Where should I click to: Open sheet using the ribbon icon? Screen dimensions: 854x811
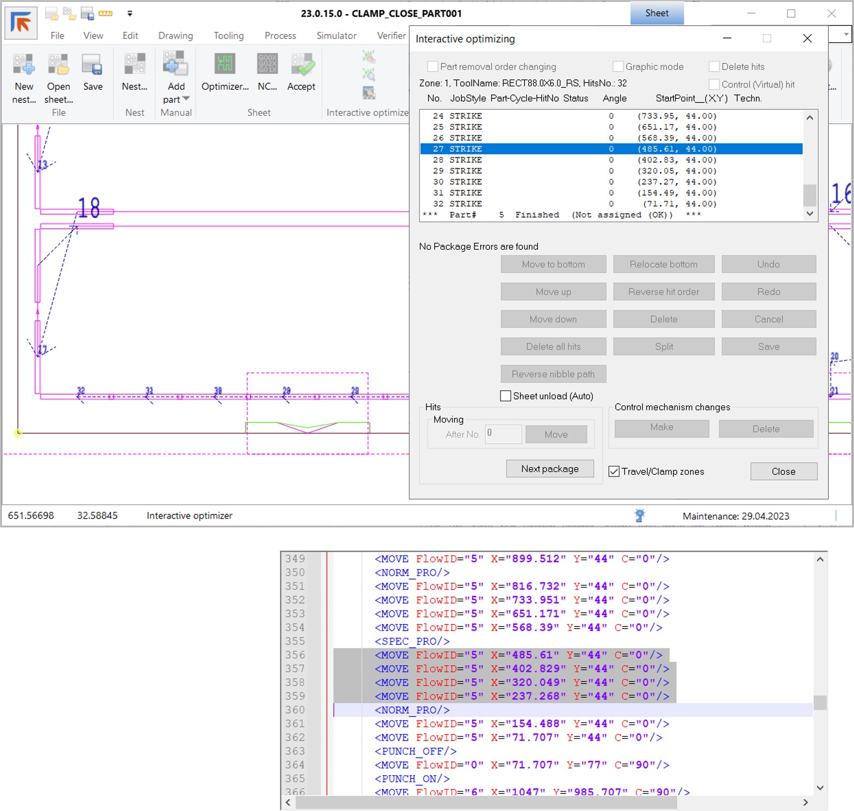point(58,65)
